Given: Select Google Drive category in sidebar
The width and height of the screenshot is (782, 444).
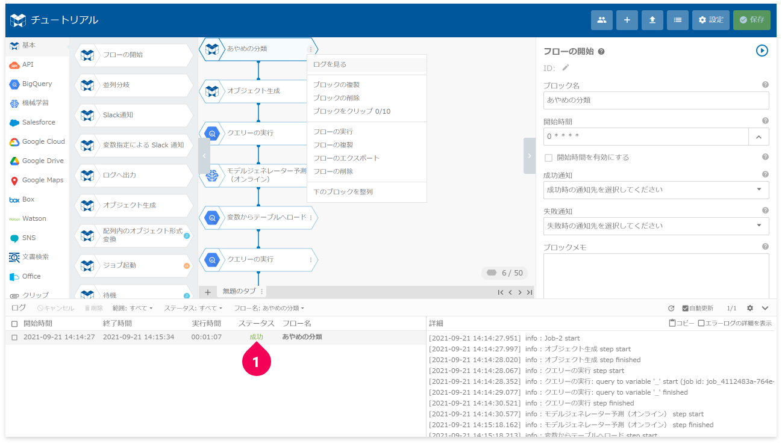Looking at the screenshot, I should click(x=37, y=161).
